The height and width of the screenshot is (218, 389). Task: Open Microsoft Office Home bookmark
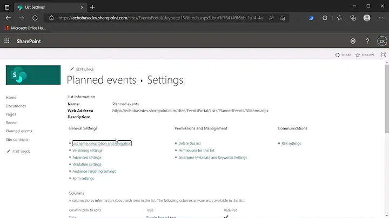[25, 28]
